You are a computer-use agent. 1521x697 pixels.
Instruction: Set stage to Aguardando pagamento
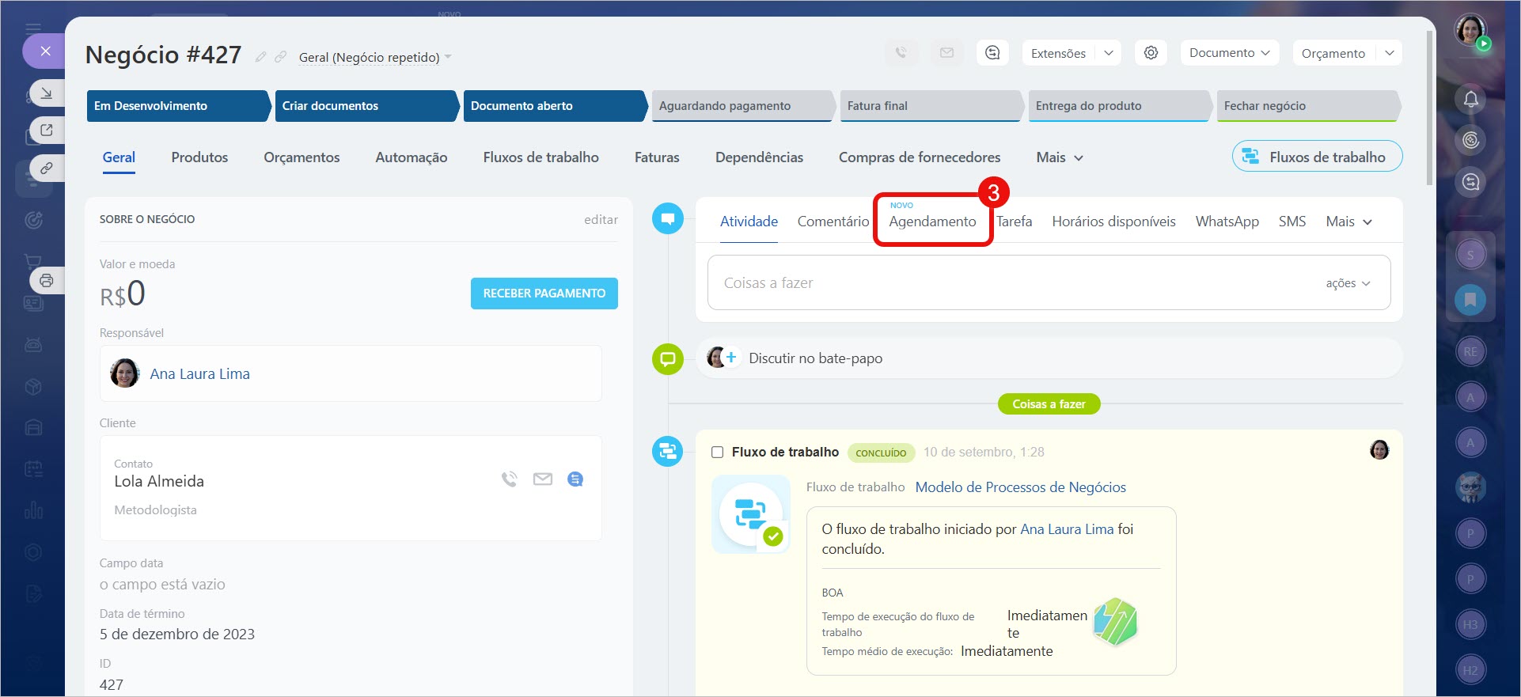point(741,106)
